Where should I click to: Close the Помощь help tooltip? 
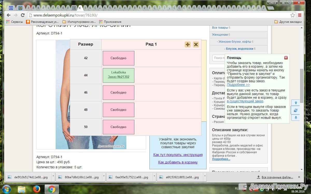pyautogui.click(x=286, y=58)
